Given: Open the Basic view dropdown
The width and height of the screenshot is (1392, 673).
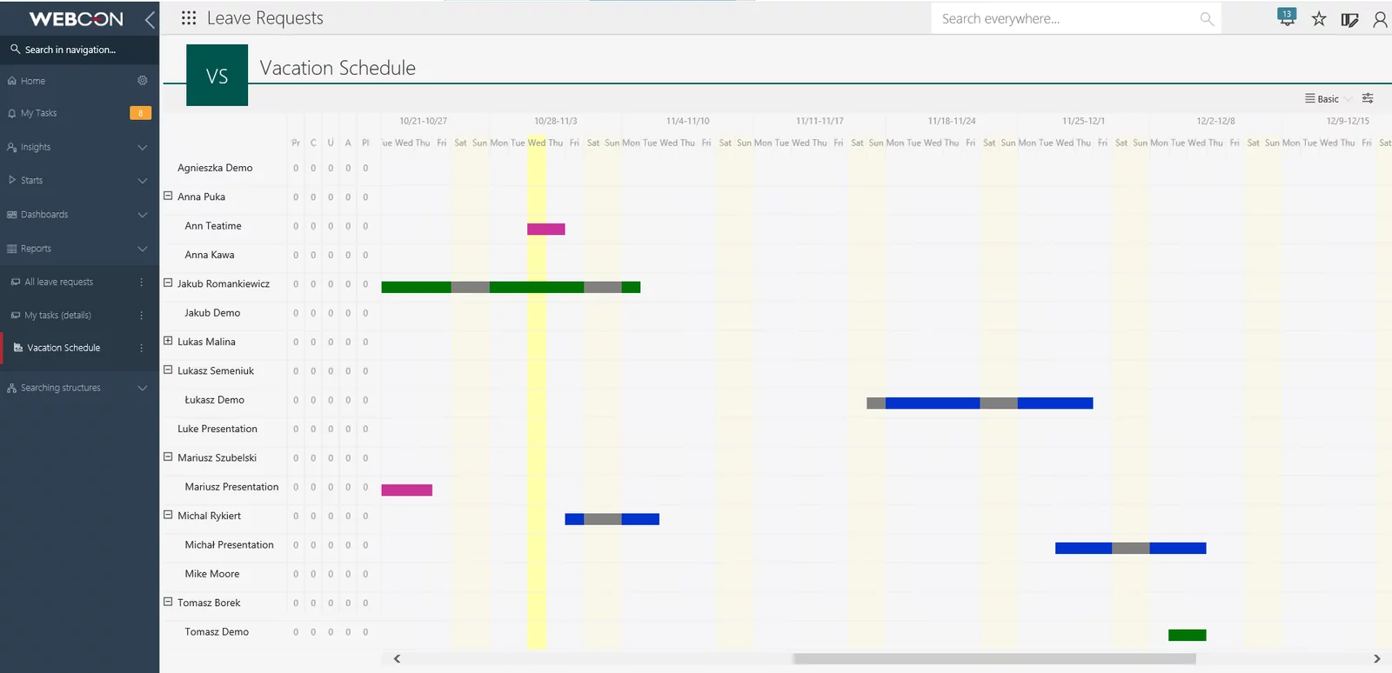Looking at the screenshot, I should tap(1328, 99).
